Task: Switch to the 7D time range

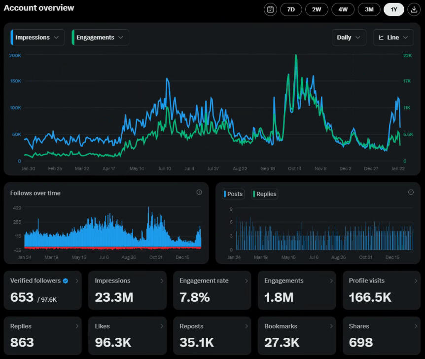Action: point(291,9)
